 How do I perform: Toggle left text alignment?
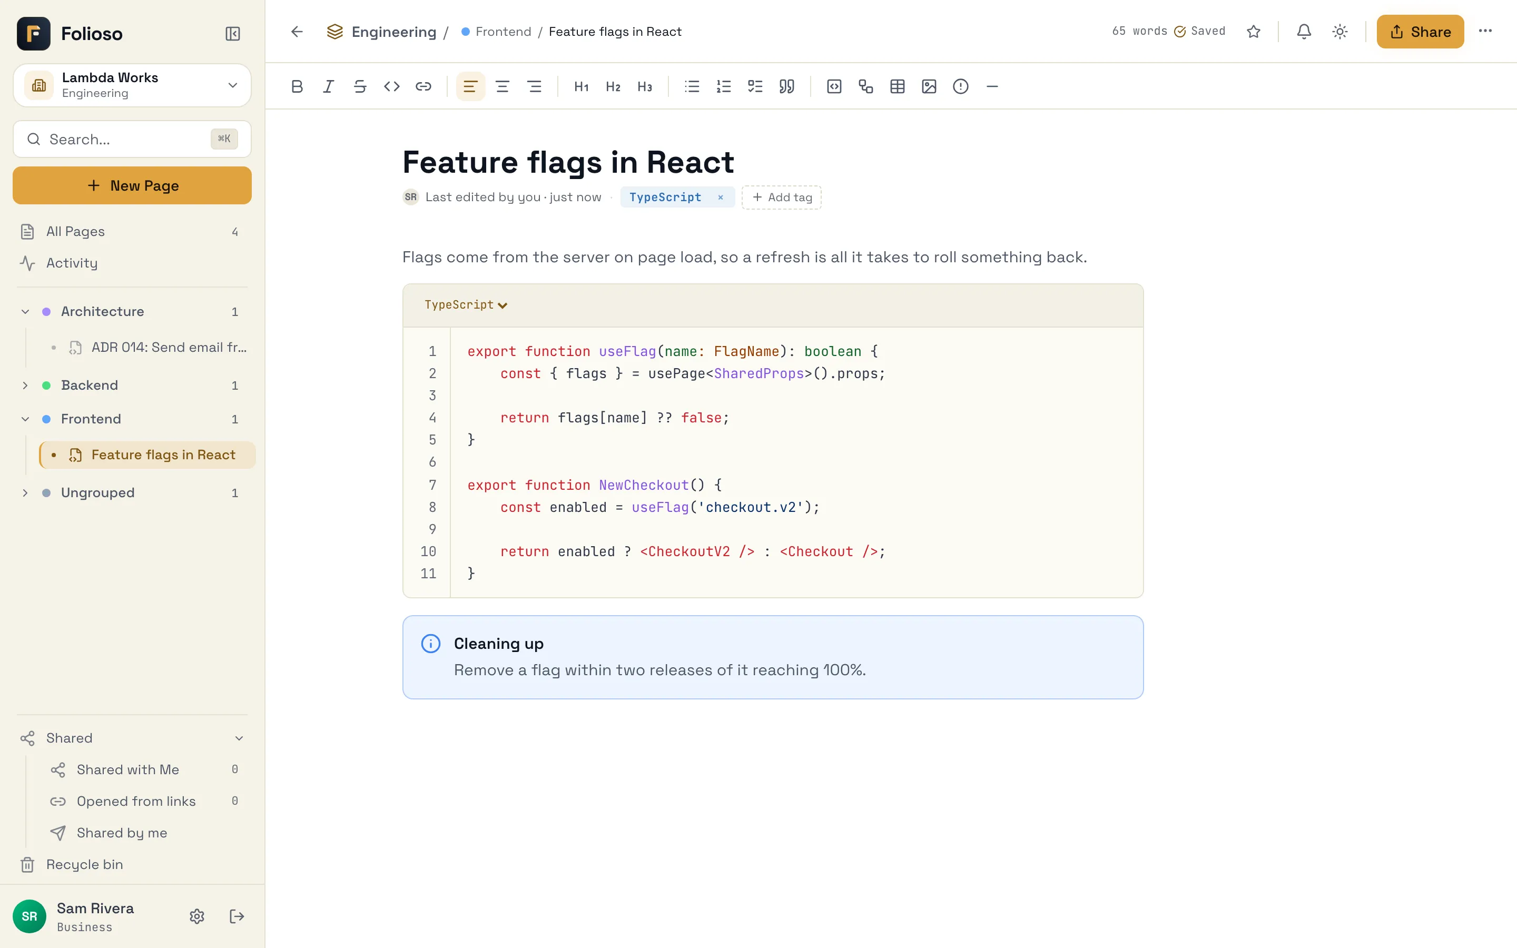470,86
